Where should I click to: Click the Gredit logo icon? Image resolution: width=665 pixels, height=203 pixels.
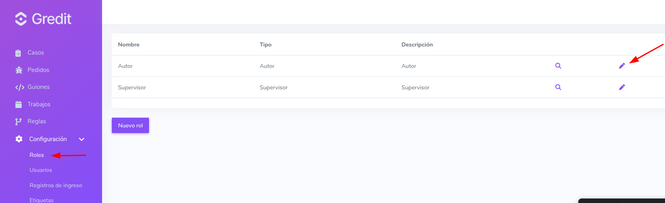21,19
